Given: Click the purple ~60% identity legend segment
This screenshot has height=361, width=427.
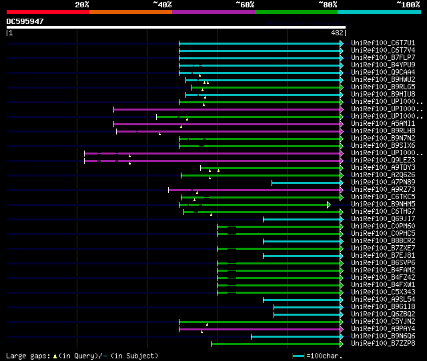Looking at the screenshot, I should pos(213,12).
